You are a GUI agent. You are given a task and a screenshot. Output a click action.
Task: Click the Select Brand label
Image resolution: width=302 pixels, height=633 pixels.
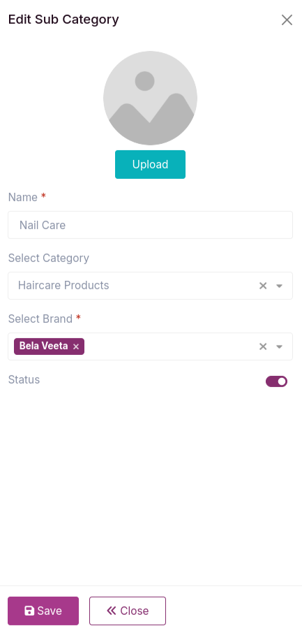(x=40, y=319)
